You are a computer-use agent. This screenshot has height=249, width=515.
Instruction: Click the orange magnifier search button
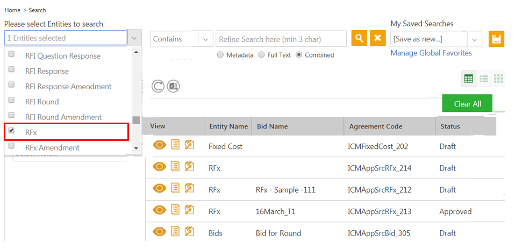(x=359, y=38)
